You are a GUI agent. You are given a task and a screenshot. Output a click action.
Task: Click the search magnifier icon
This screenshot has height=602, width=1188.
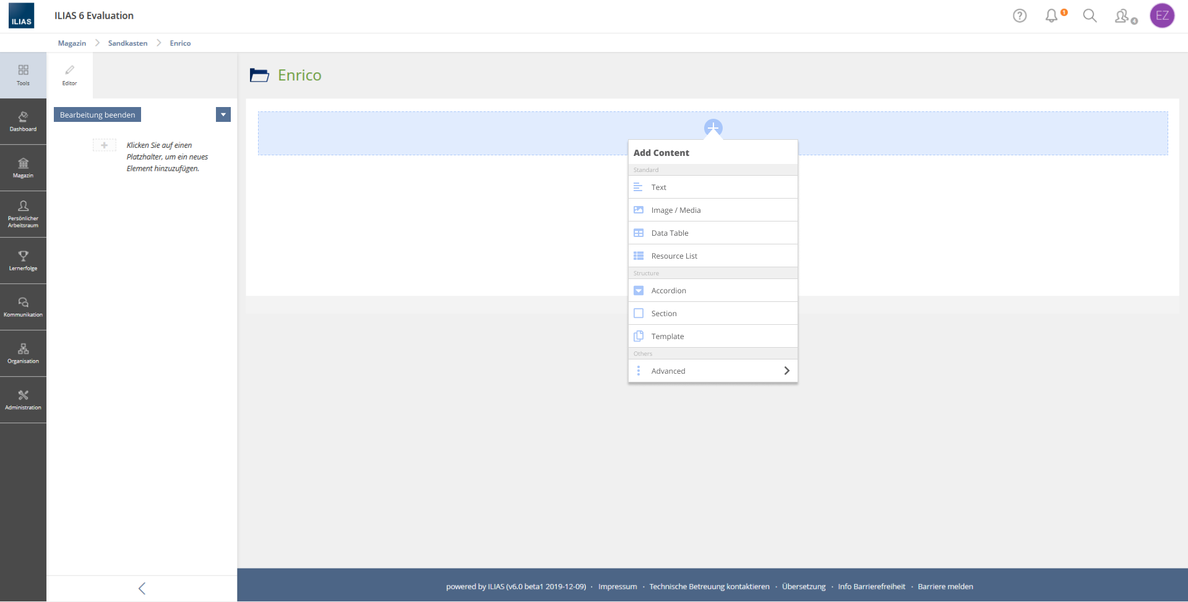click(x=1089, y=16)
